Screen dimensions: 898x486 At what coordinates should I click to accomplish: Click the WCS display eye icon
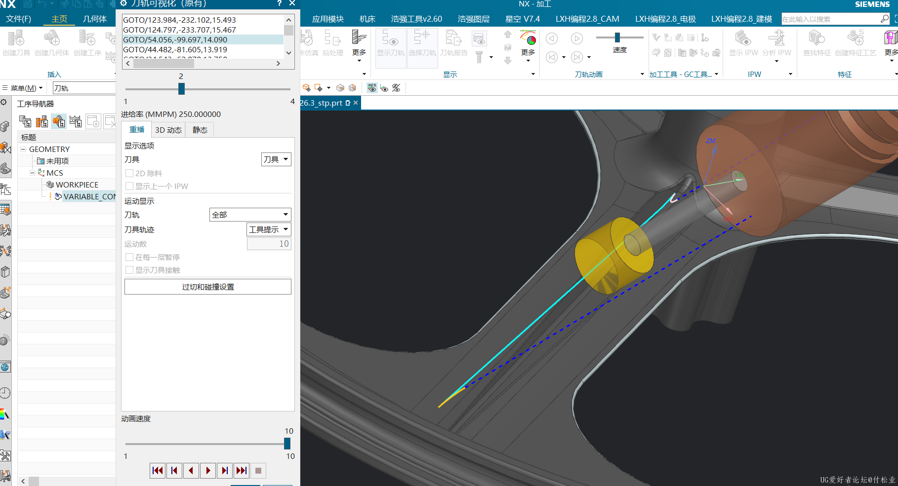[384, 88]
